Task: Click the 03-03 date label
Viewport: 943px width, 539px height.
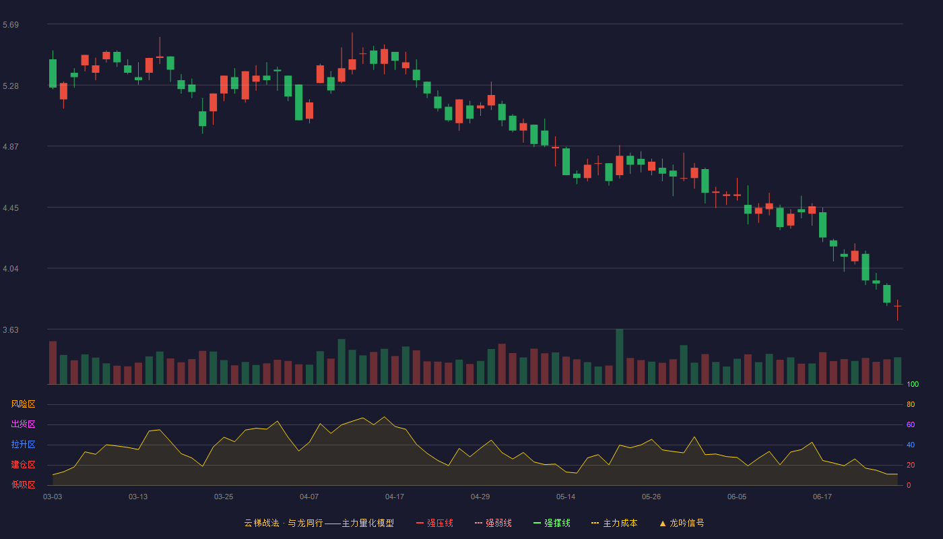Action: (53, 497)
